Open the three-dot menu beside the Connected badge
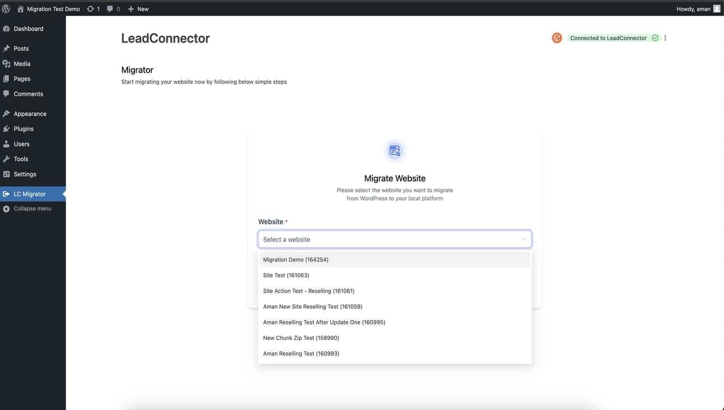The image size is (724, 410). 665,37
